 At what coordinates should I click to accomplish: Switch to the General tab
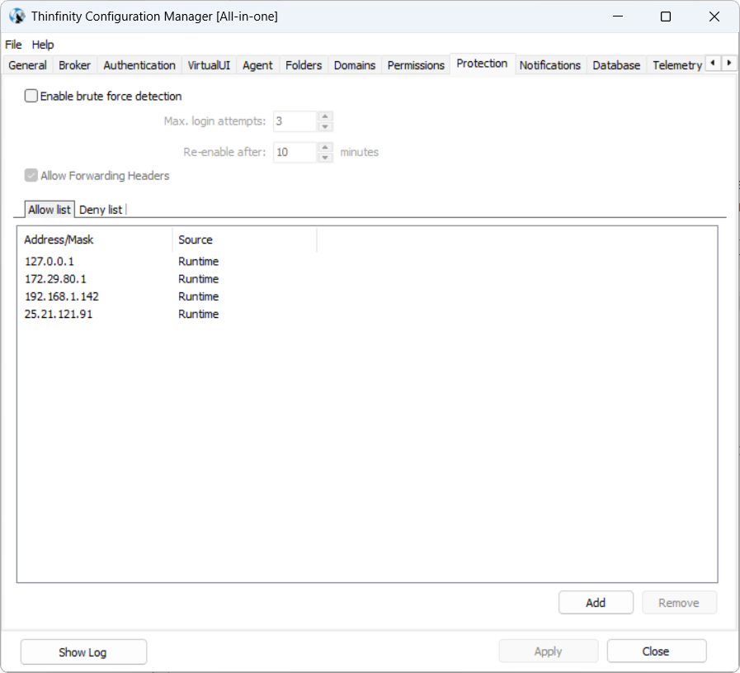[27, 65]
